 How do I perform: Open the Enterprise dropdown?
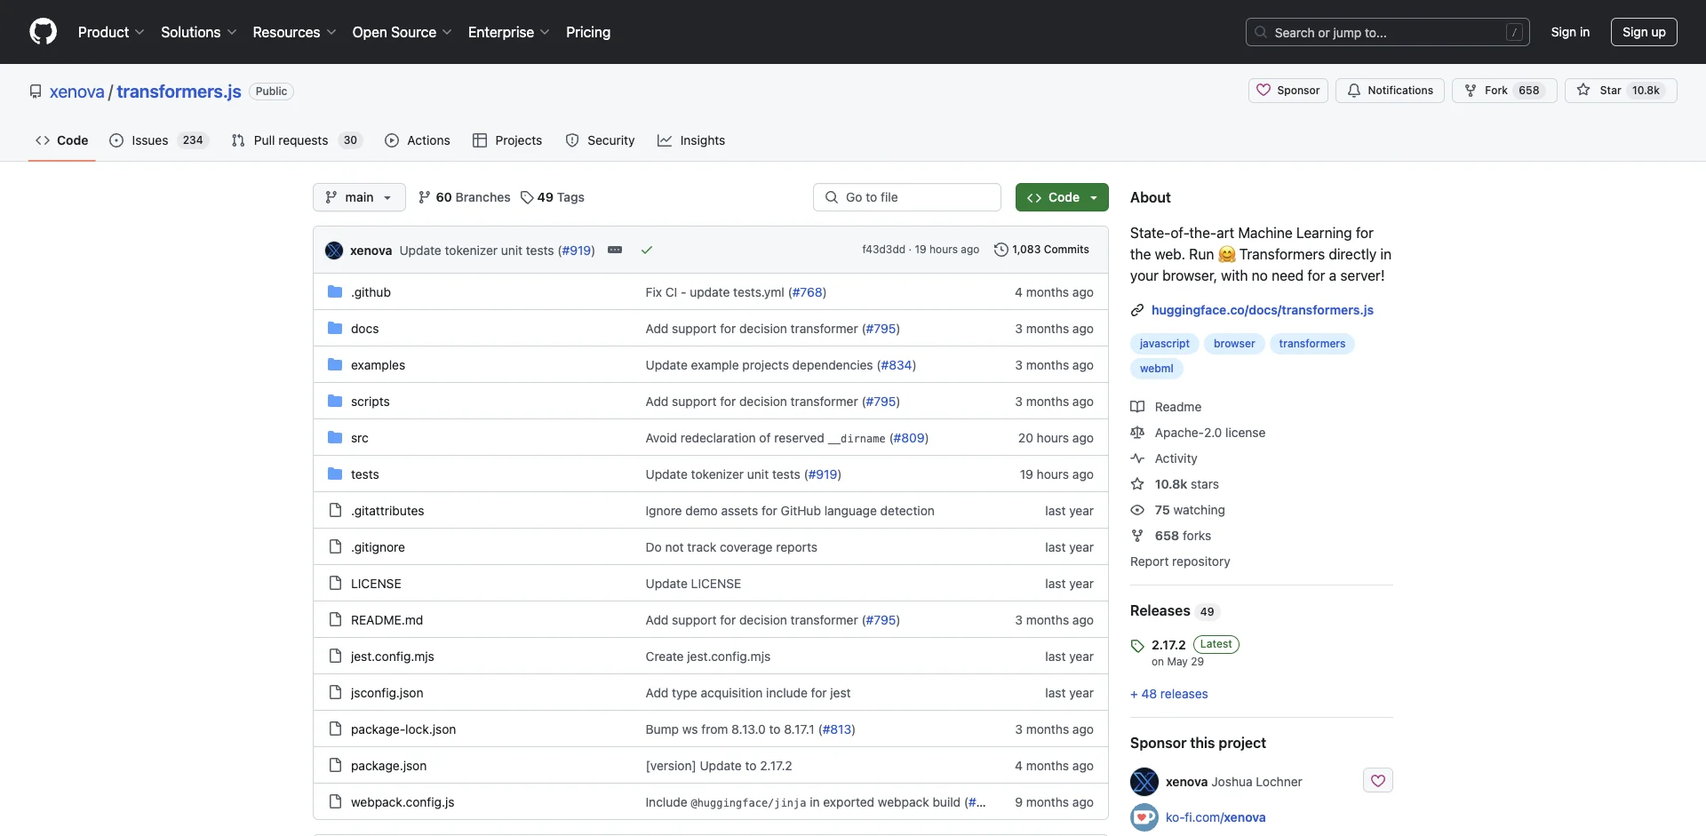(x=509, y=32)
